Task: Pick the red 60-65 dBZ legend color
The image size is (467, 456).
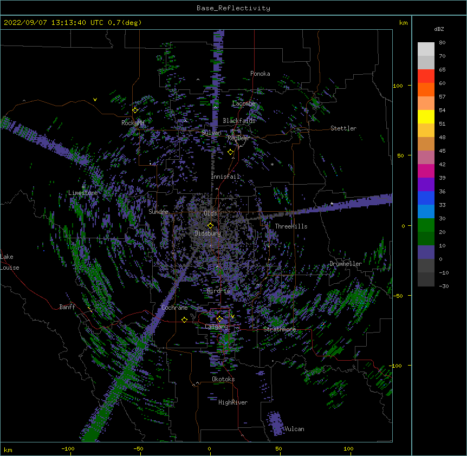Action: click(426, 76)
